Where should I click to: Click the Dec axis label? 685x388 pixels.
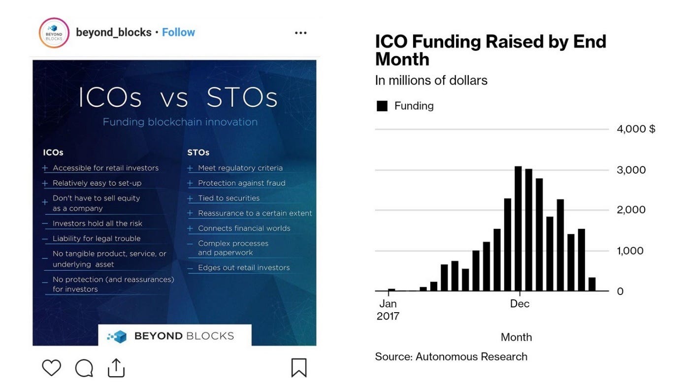(520, 304)
